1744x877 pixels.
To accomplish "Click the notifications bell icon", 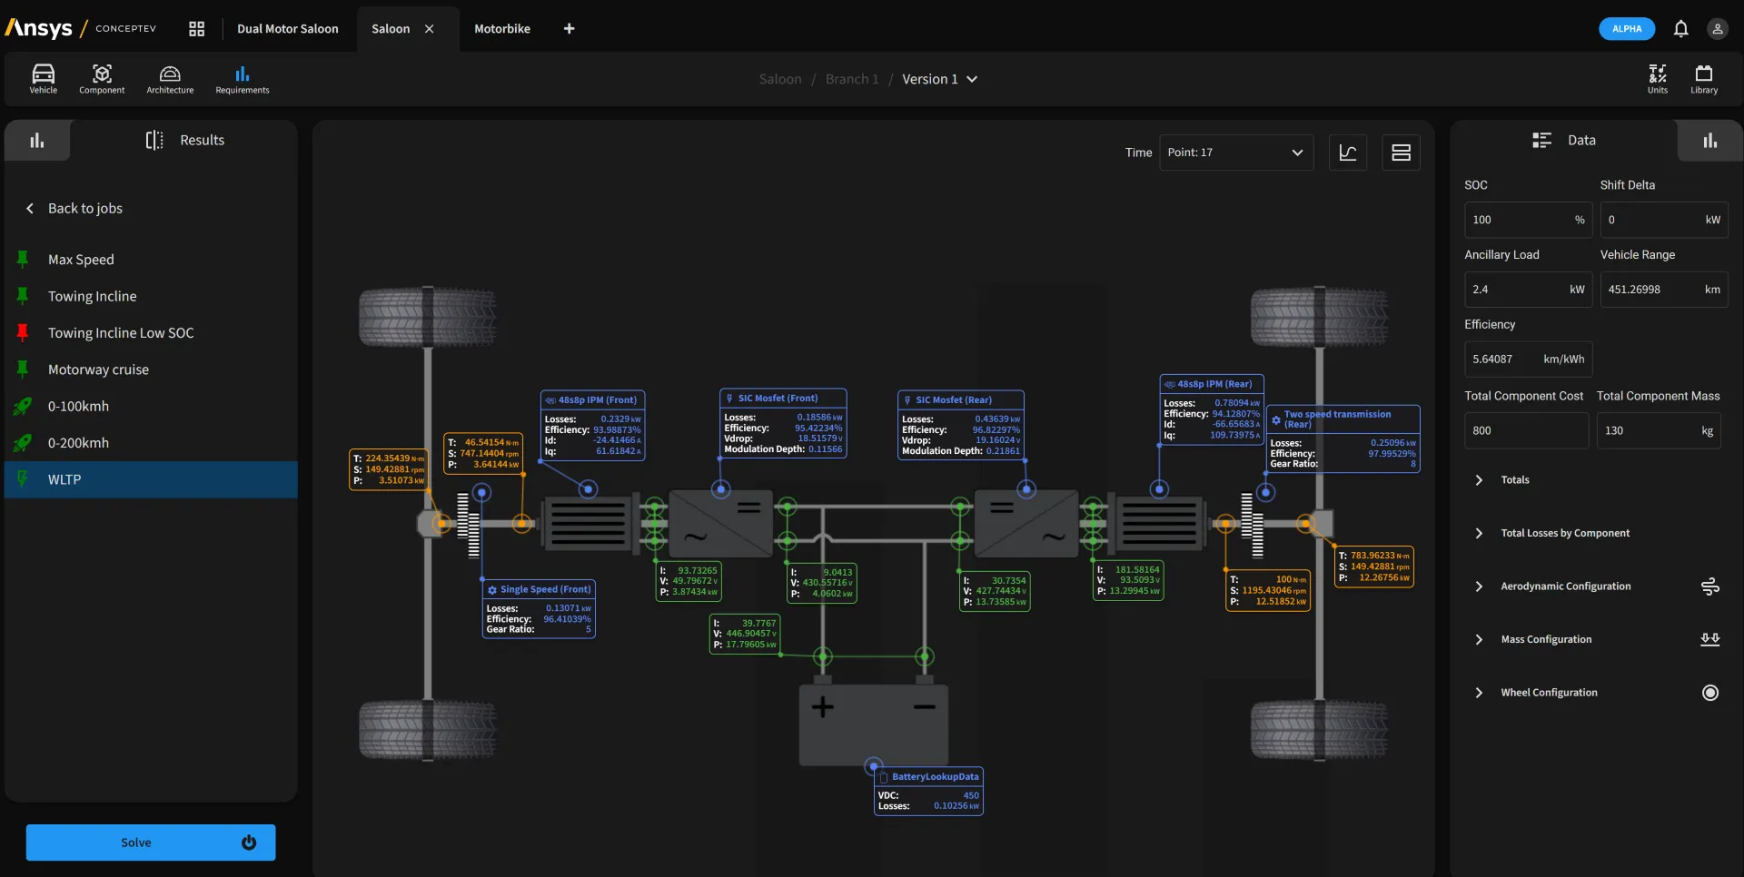I will (1680, 29).
